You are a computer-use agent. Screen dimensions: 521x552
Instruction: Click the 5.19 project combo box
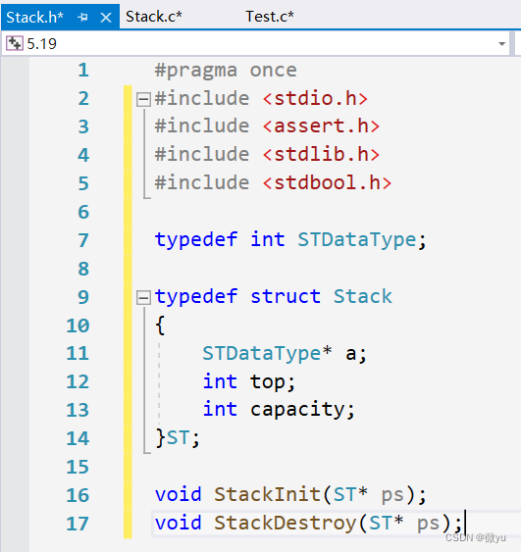[255, 44]
